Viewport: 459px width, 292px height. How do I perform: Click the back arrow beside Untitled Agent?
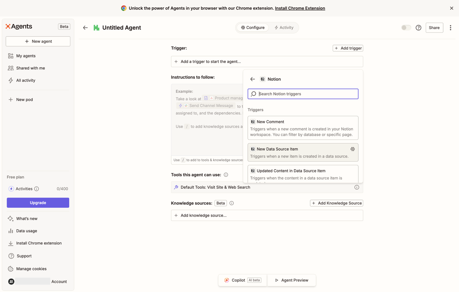(85, 28)
